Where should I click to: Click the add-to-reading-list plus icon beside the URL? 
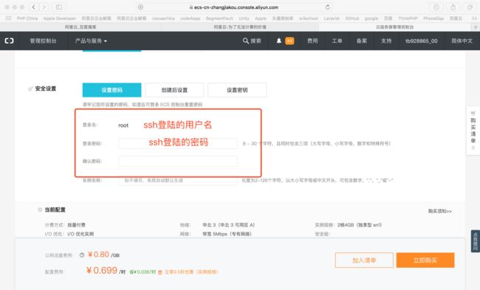tap(140, 7)
